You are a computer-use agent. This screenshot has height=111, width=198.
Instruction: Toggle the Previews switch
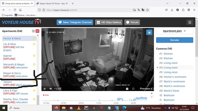click(x=152, y=89)
